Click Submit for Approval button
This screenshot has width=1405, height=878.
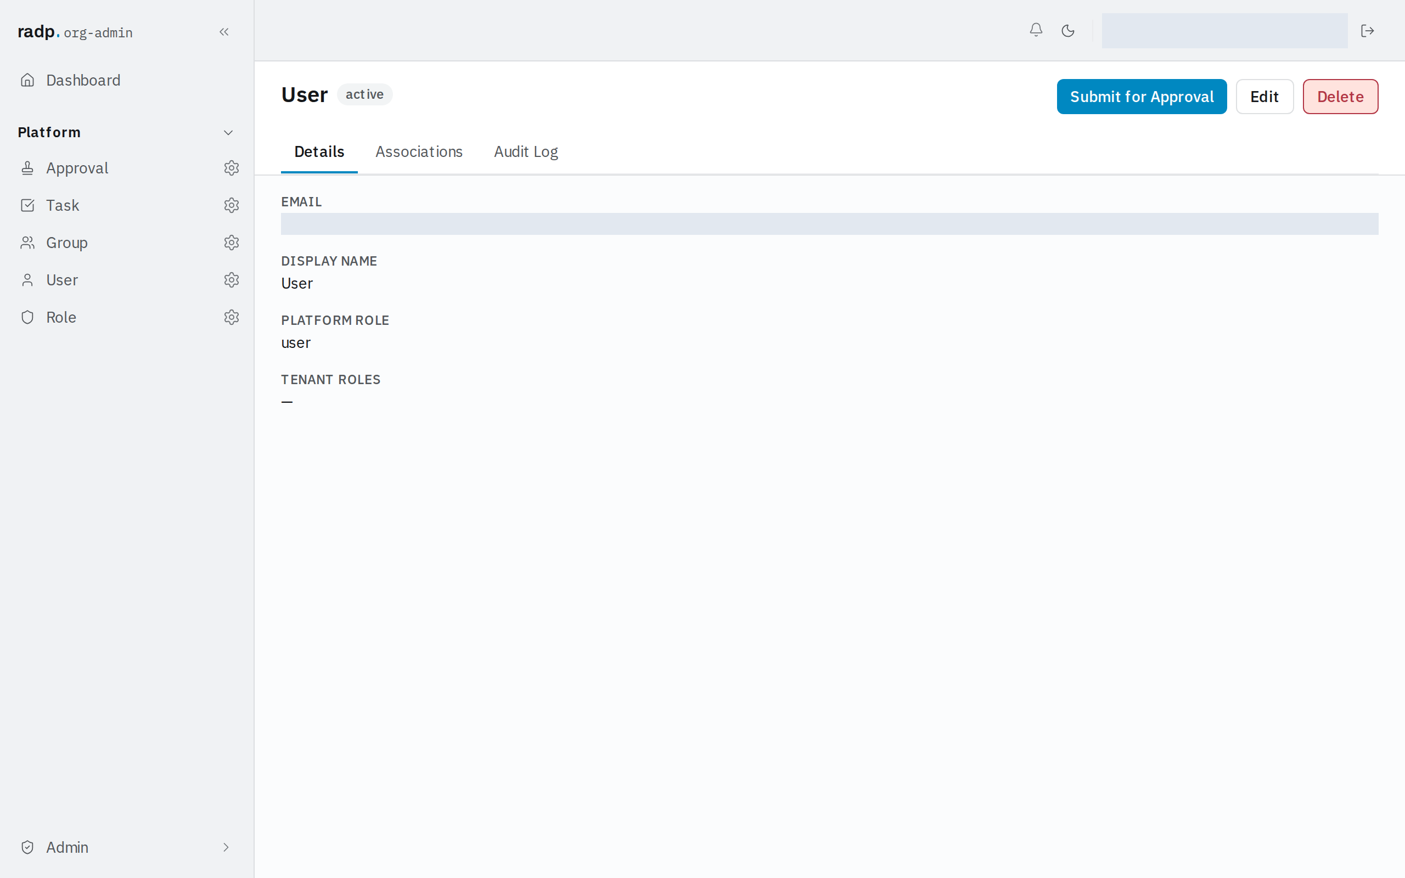[1142, 97]
